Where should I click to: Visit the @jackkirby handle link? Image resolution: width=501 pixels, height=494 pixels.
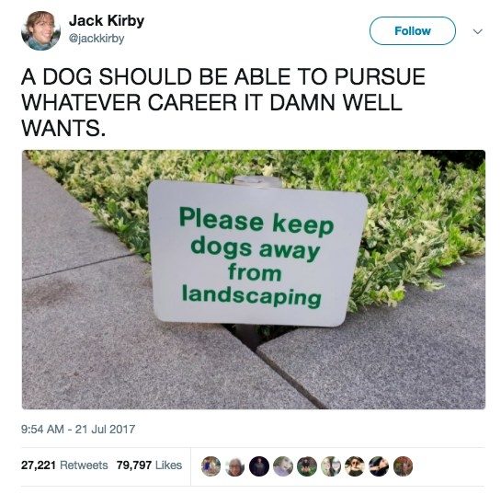click(97, 39)
